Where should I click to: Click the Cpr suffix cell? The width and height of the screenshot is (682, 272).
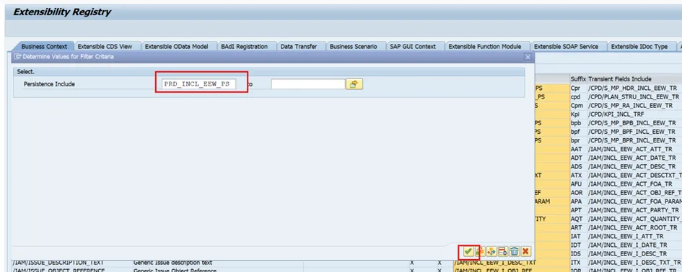(x=578, y=88)
